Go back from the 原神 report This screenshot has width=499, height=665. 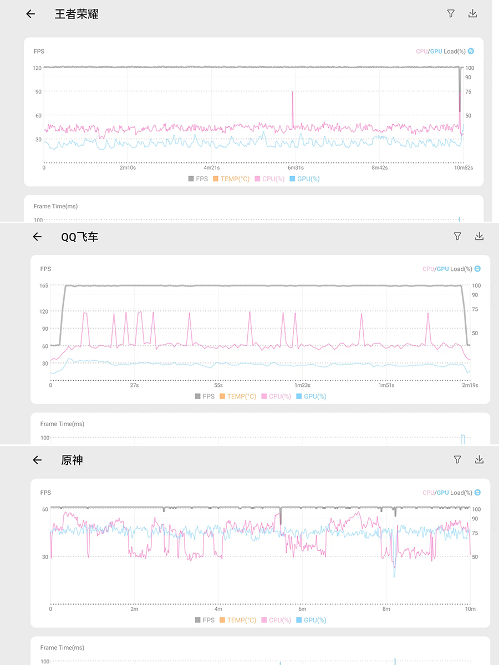(x=37, y=460)
